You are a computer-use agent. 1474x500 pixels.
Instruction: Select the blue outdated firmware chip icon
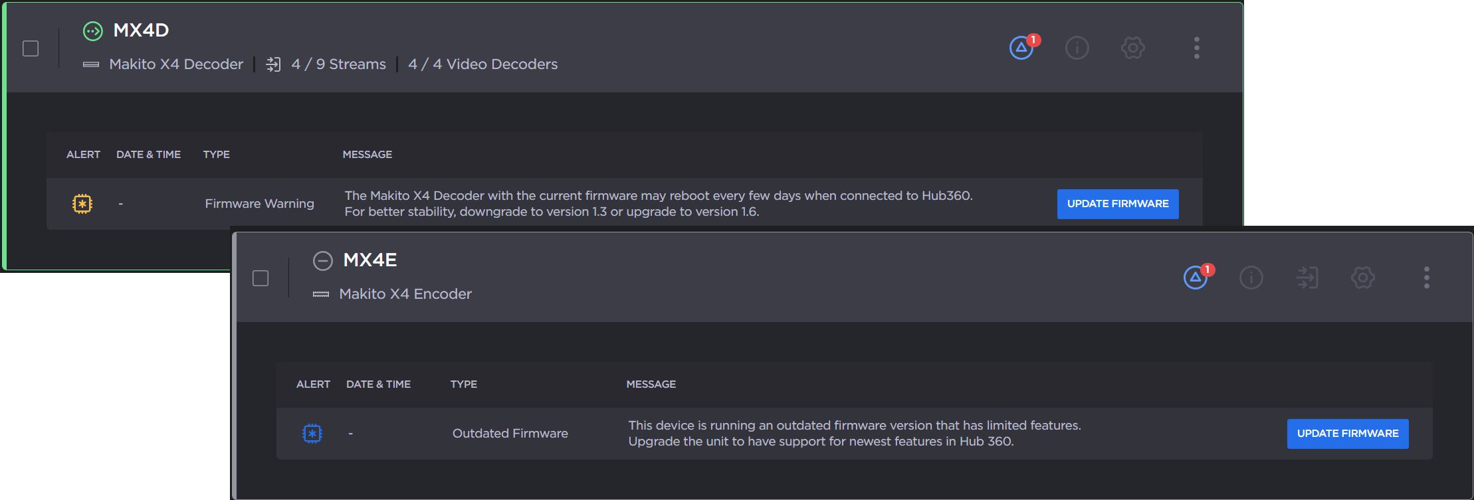click(312, 433)
